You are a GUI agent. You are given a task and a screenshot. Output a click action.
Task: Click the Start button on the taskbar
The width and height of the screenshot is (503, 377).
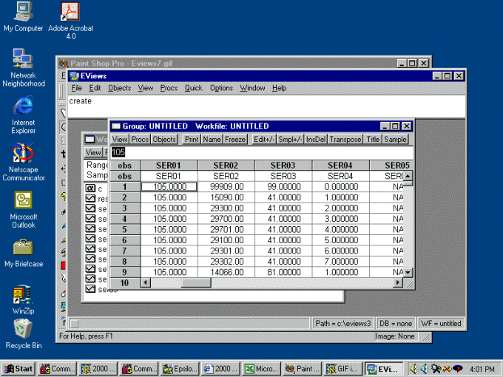18,368
